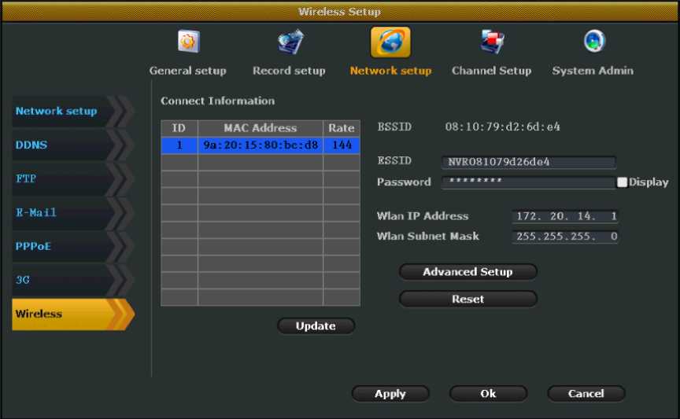Select the Network setup globe icon
Image resolution: width=680 pixels, height=419 pixels.
tap(390, 42)
